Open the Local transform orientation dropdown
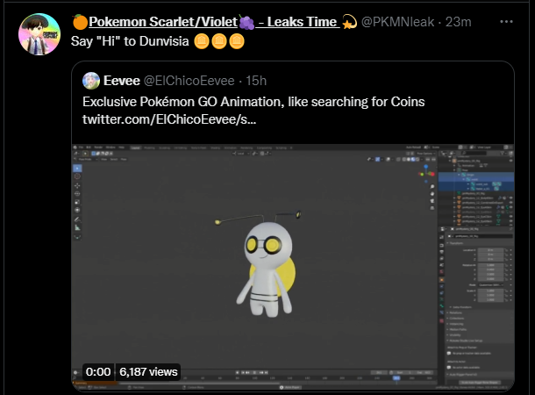This screenshot has width=535, height=395. click(241, 154)
